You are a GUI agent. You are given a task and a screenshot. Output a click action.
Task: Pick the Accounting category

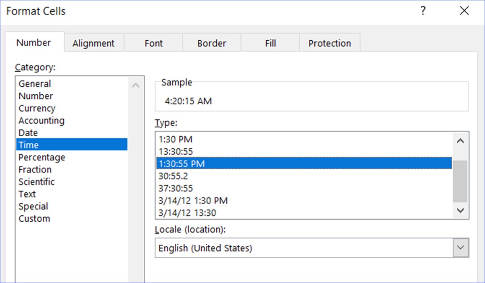(41, 120)
